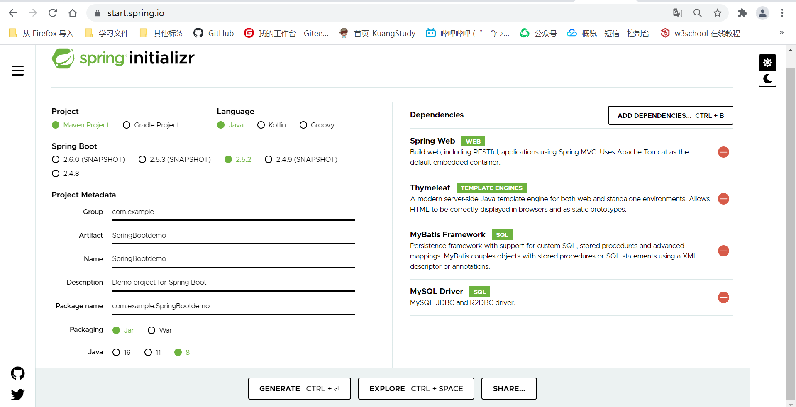Screen dimensions: 796x407
Task: Open the 其他标签 bookmark folder
Action: [161, 33]
